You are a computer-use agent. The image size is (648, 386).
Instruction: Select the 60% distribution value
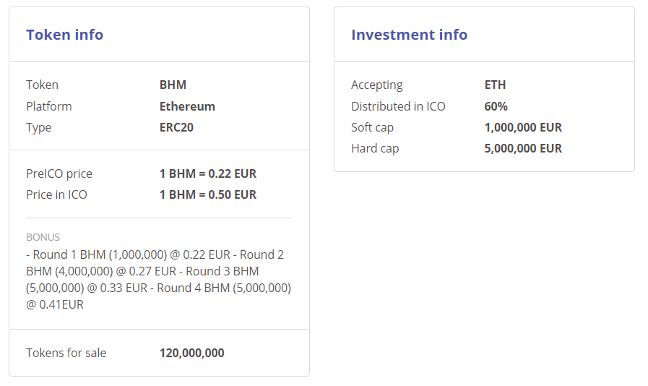(x=496, y=106)
